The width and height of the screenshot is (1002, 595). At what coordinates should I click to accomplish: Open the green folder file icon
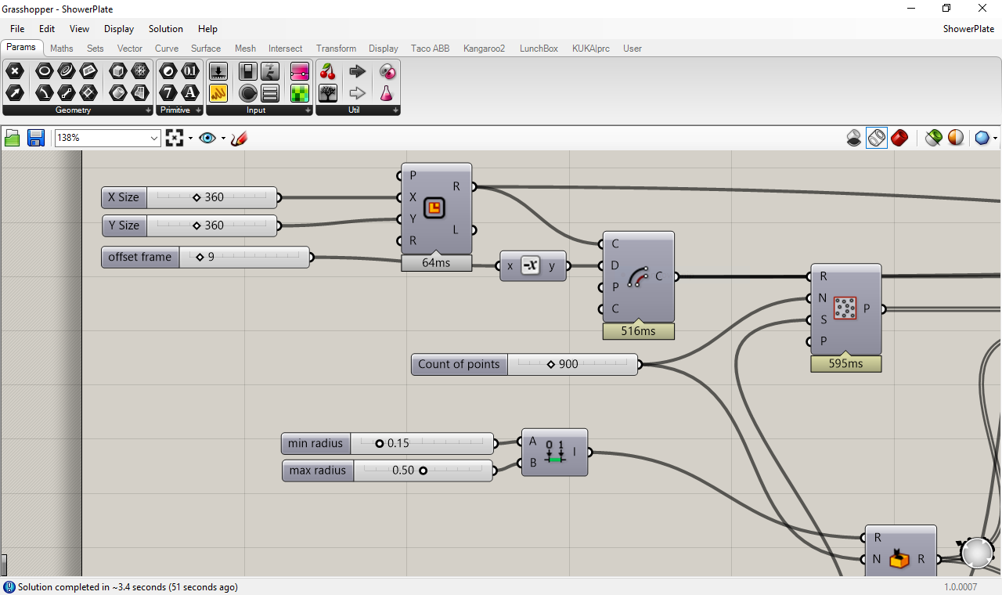tap(13, 139)
